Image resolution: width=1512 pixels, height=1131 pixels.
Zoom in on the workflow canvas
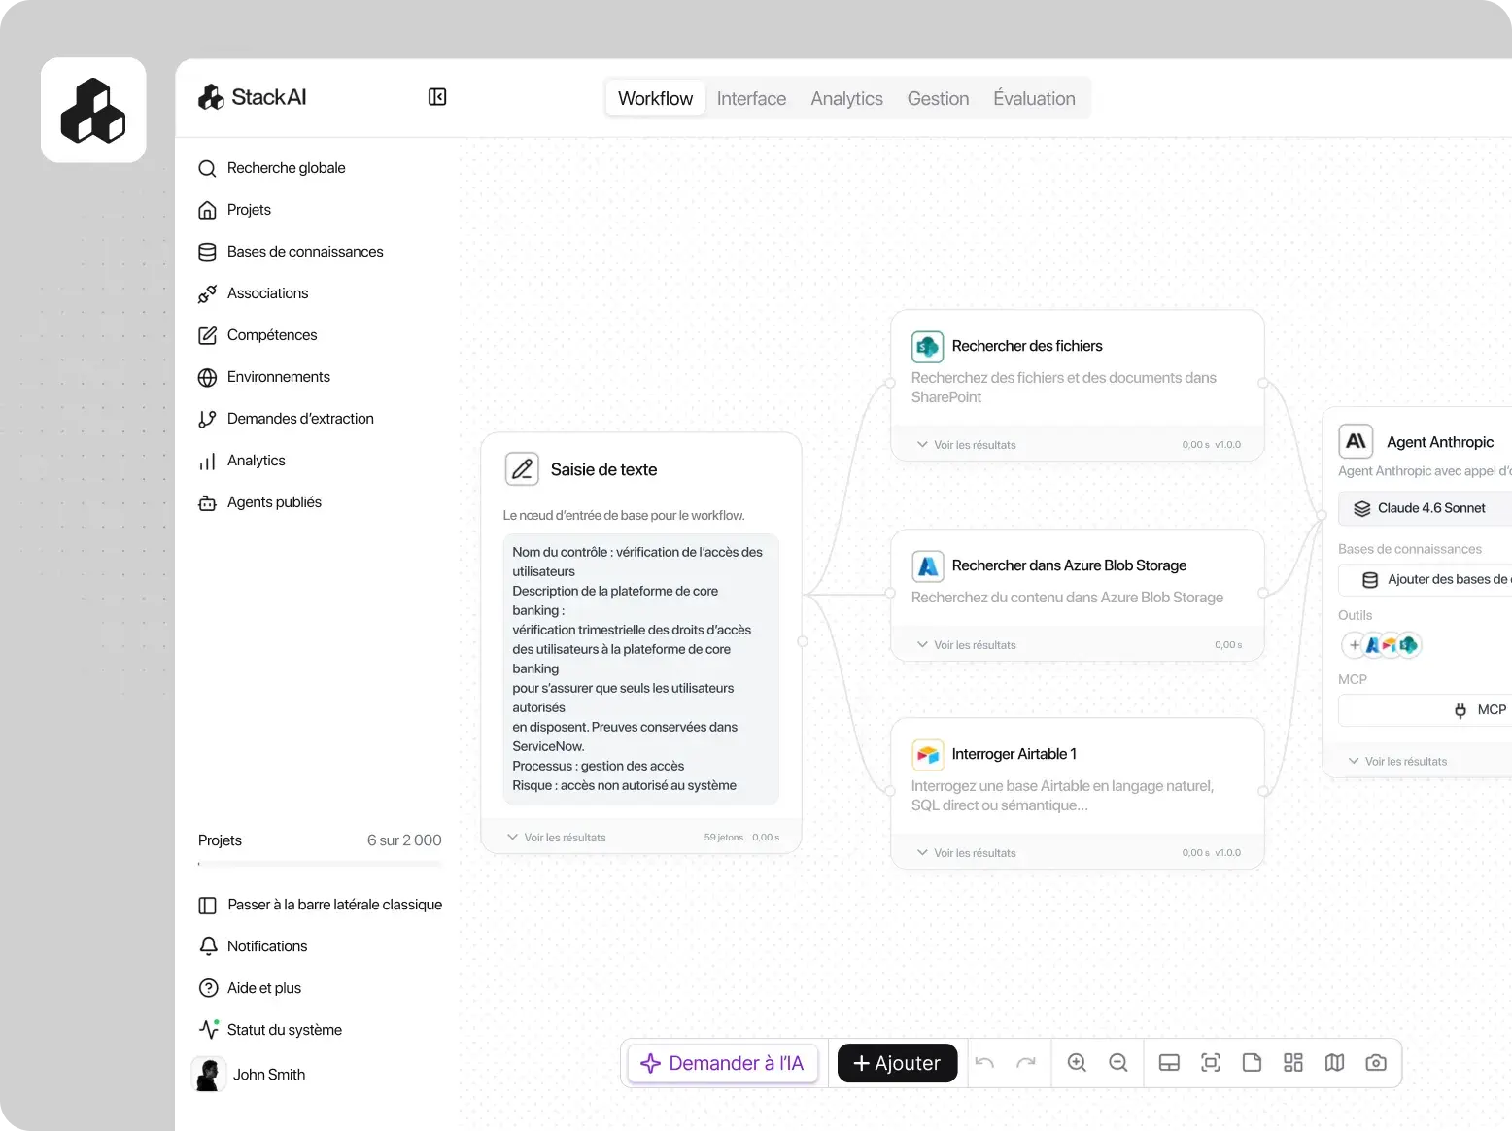pos(1077,1063)
